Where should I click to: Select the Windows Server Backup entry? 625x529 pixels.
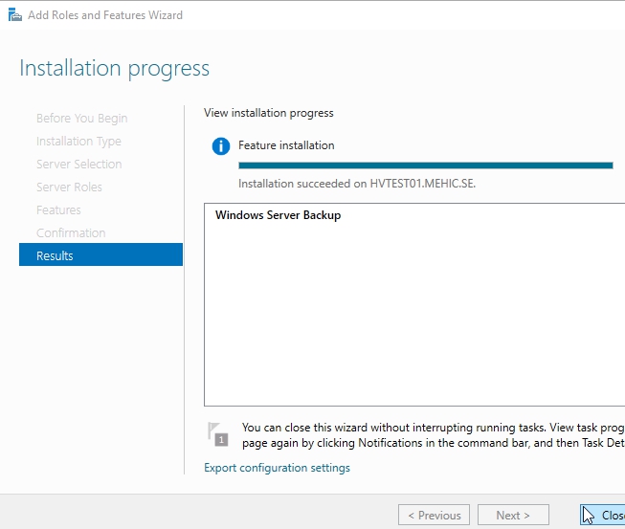tap(278, 215)
